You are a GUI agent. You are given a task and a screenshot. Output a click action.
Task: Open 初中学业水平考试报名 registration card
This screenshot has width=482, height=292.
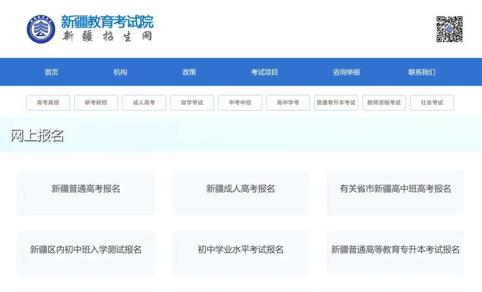240,253
